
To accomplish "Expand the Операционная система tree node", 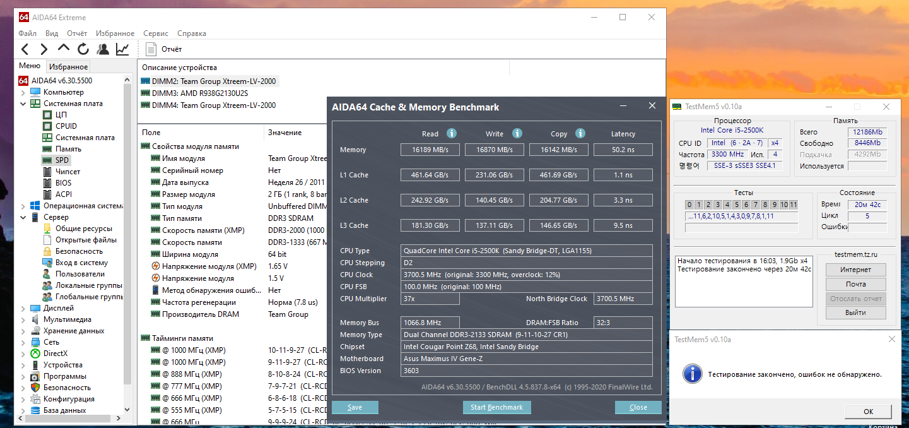I will tap(23, 206).
